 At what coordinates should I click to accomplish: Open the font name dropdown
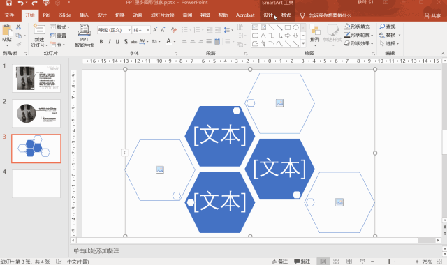[x=129, y=30]
